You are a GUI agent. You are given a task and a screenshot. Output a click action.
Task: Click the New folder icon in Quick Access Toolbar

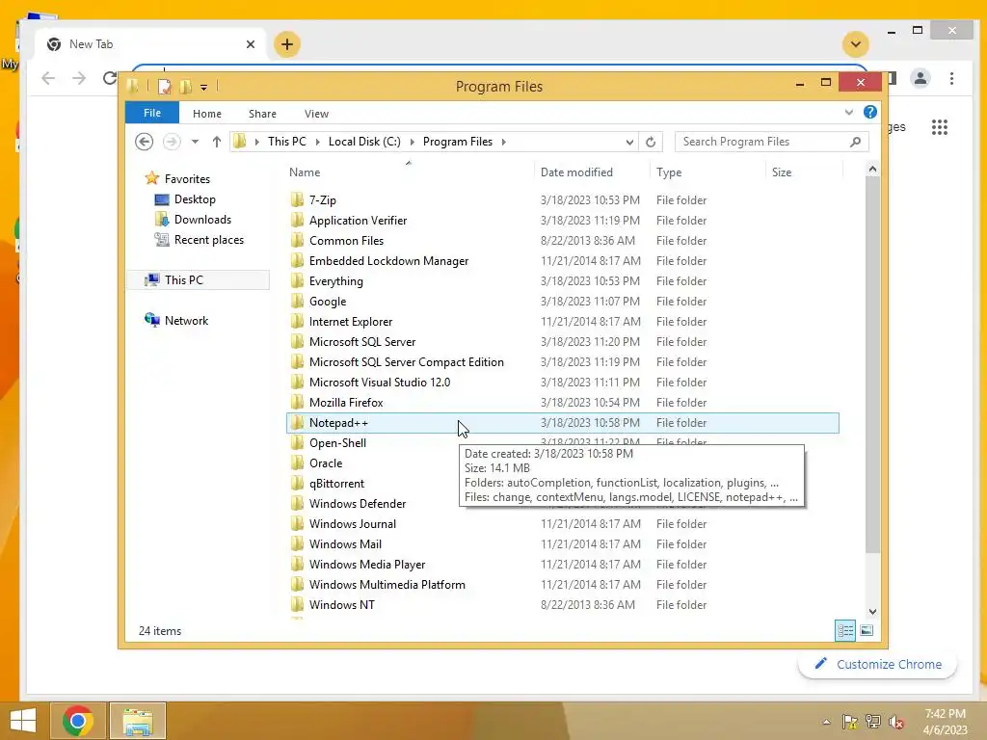186,86
